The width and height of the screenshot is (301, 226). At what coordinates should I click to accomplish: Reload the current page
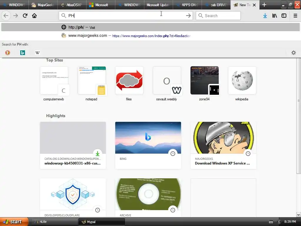25,16
